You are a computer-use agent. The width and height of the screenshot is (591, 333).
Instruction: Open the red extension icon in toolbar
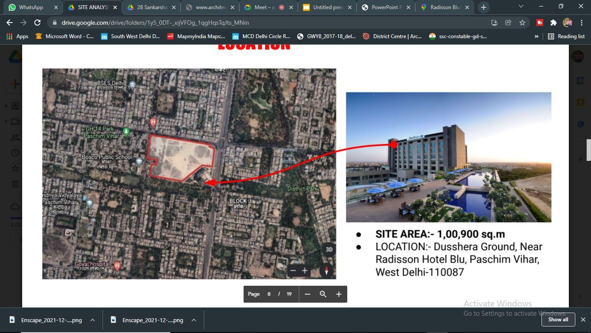click(539, 23)
